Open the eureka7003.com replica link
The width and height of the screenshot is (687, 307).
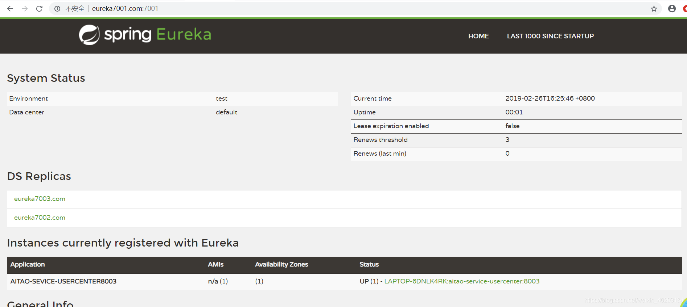pyautogui.click(x=40, y=199)
